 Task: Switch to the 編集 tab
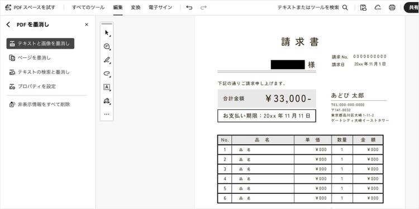pyautogui.click(x=118, y=7)
